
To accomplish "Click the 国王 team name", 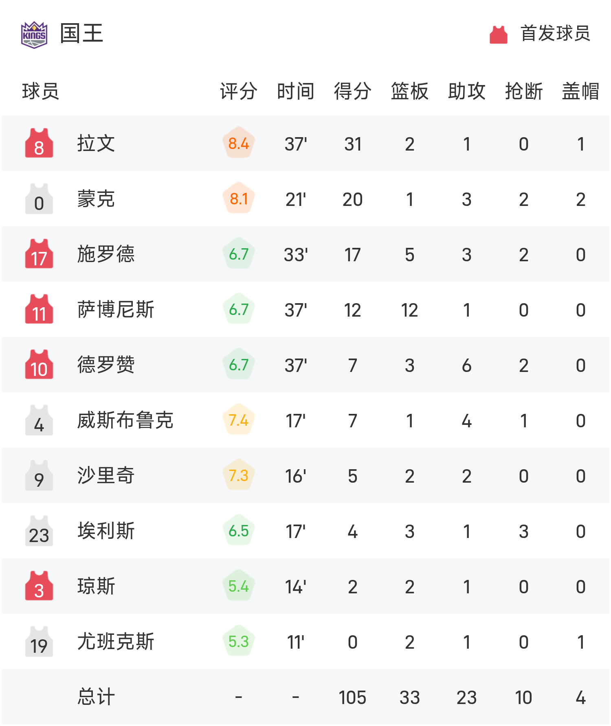I will pos(81,33).
